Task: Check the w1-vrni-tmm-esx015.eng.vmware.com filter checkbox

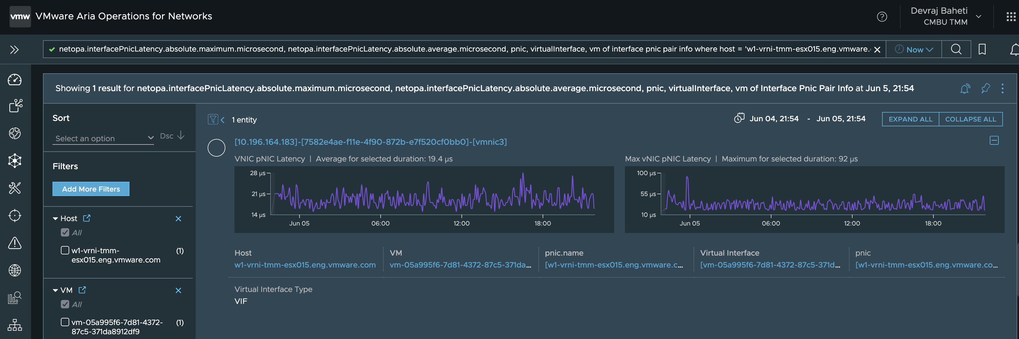Action: click(65, 250)
